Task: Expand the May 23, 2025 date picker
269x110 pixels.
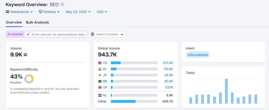Action: pos(78,12)
